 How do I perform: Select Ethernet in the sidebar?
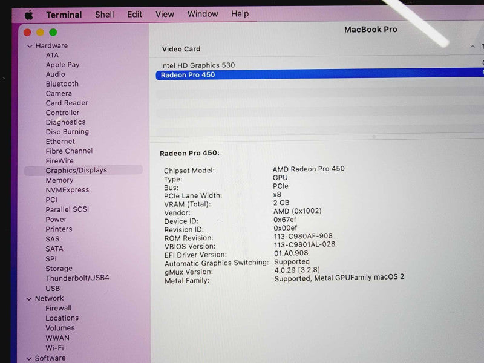point(60,142)
